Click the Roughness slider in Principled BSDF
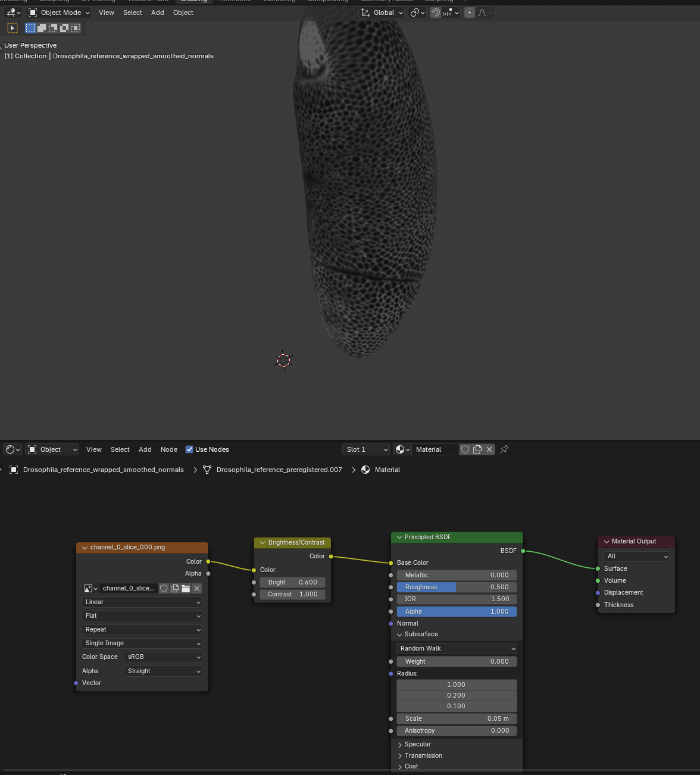Image resolution: width=700 pixels, height=775 pixels. 457,587
